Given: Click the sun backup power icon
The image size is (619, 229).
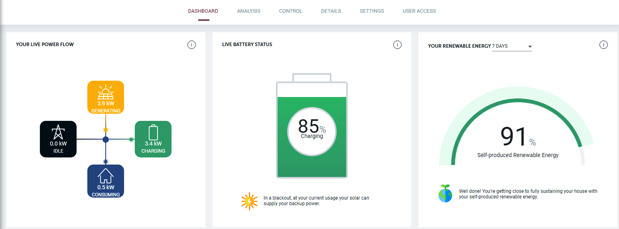Looking at the screenshot, I should (249, 201).
